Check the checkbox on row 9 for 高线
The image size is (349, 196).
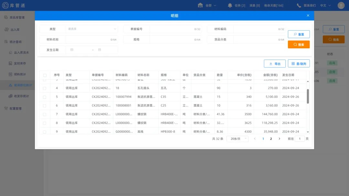tap(45, 131)
